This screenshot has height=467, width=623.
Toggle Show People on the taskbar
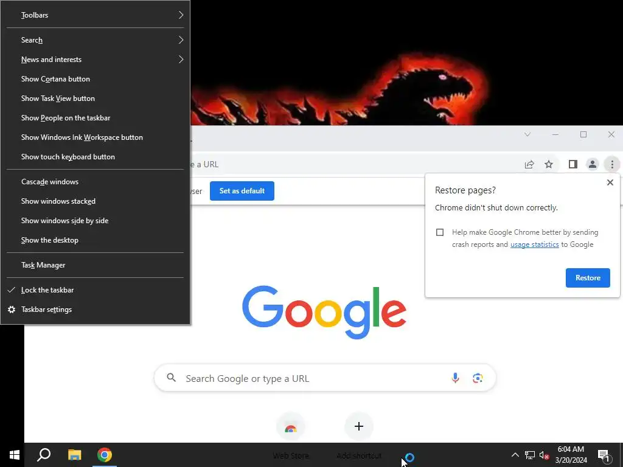(96, 118)
